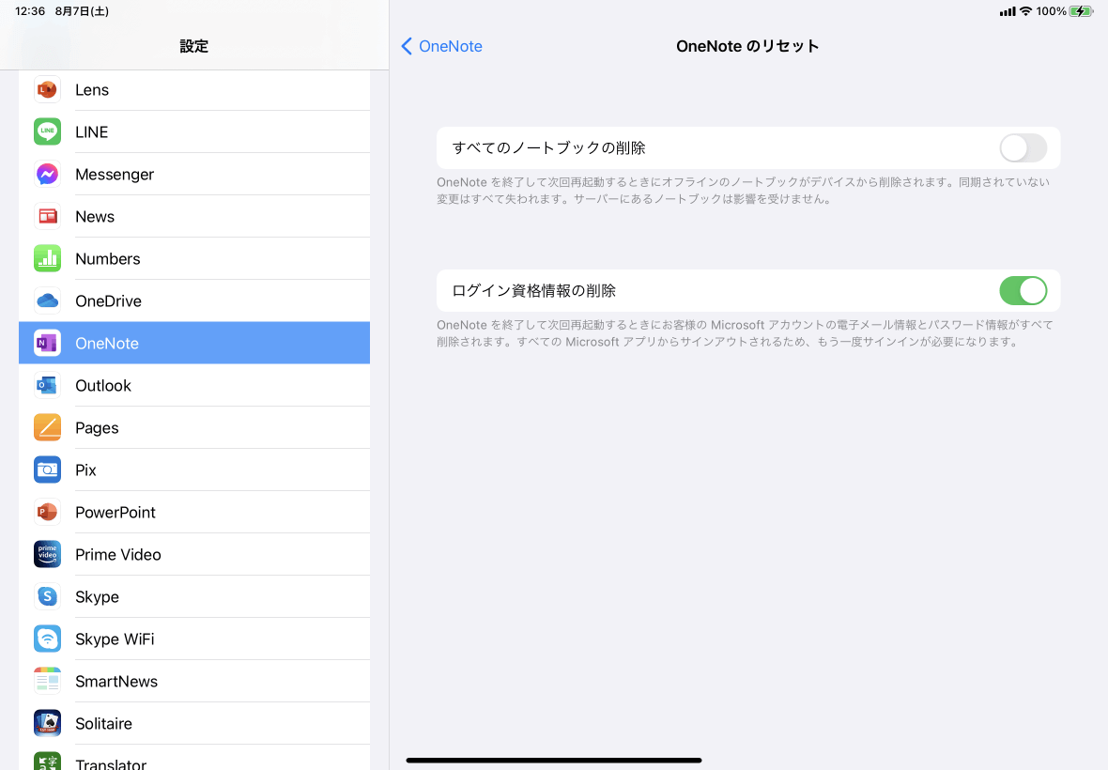Tap the LINE app icon
Viewport: 1108px width, 770px height.
(x=47, y=132)
